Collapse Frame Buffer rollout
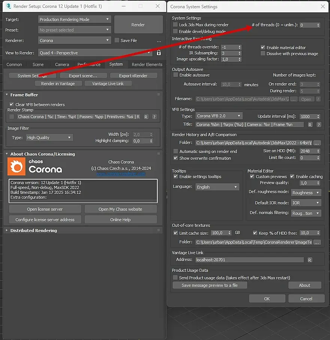 (x=7, y=94)
